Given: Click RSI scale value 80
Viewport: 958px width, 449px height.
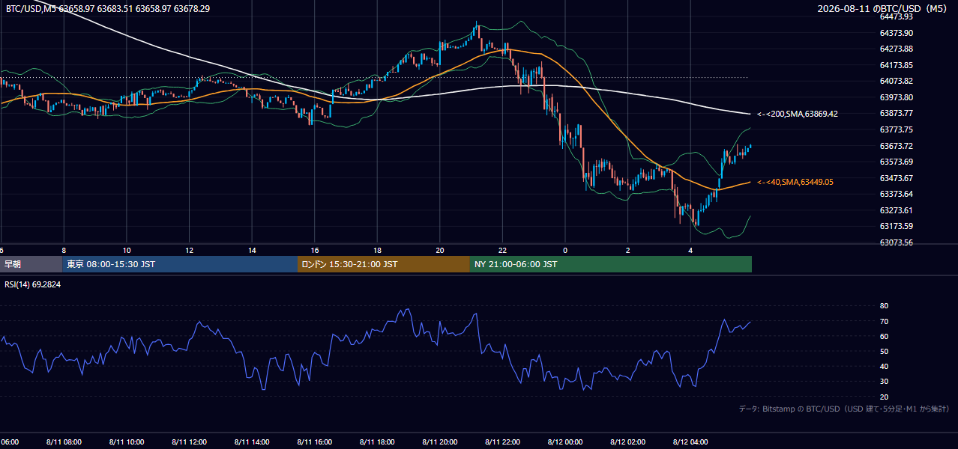Looking at the screenshot, I should coord(884,306).
